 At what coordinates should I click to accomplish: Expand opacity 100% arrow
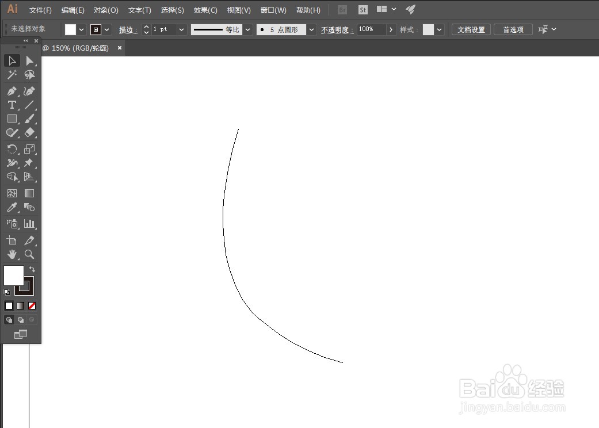391,30
